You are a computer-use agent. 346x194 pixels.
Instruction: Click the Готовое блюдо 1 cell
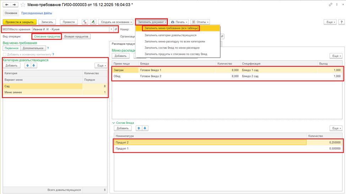[x=177, y=70]
